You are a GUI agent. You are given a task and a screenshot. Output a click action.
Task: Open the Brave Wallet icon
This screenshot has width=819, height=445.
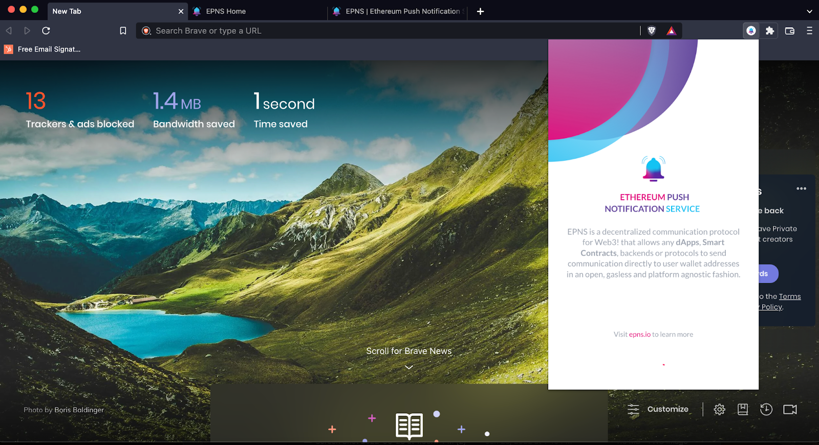click(790, 31)
